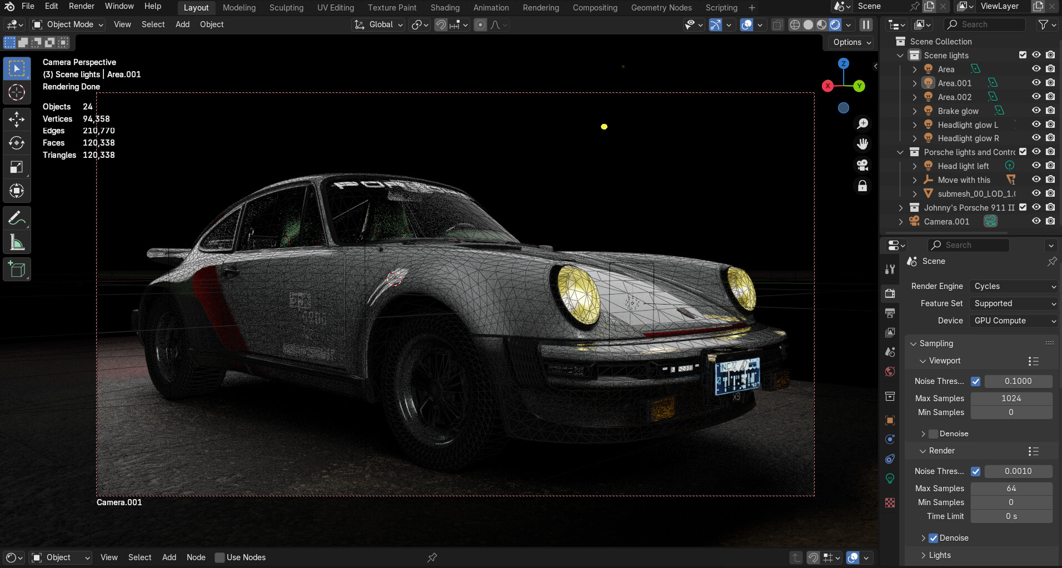Select the Annotate tool
Image resolution: width=1062 pixels, height=568 pixels.
coord(17,218)
